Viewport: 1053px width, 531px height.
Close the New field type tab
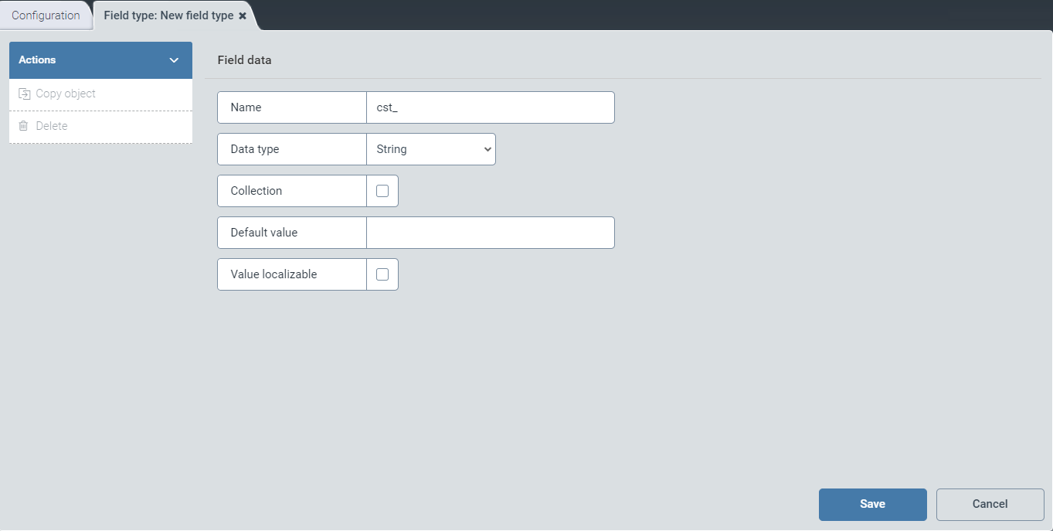243,15
